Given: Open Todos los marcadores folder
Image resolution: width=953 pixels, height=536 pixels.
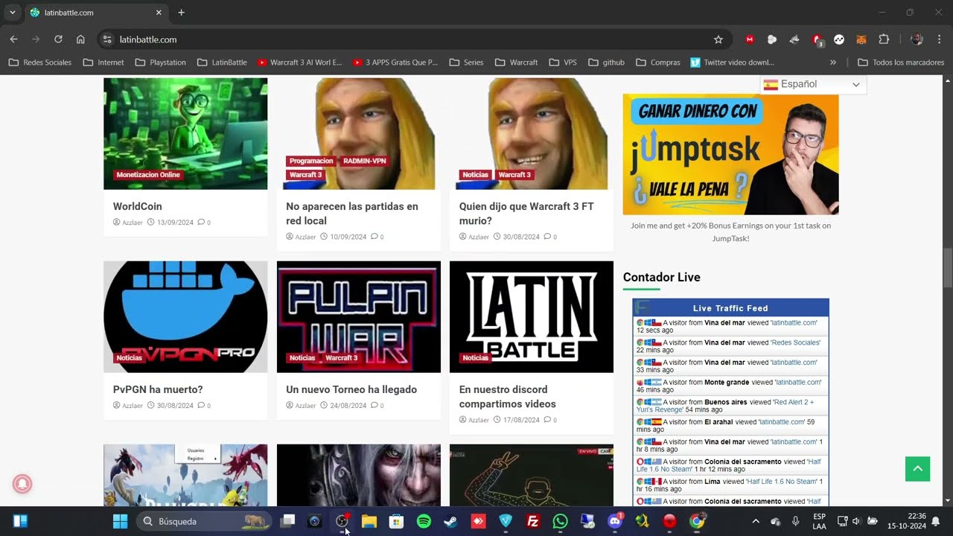Looking at the screenshot, I should (901, 63).
